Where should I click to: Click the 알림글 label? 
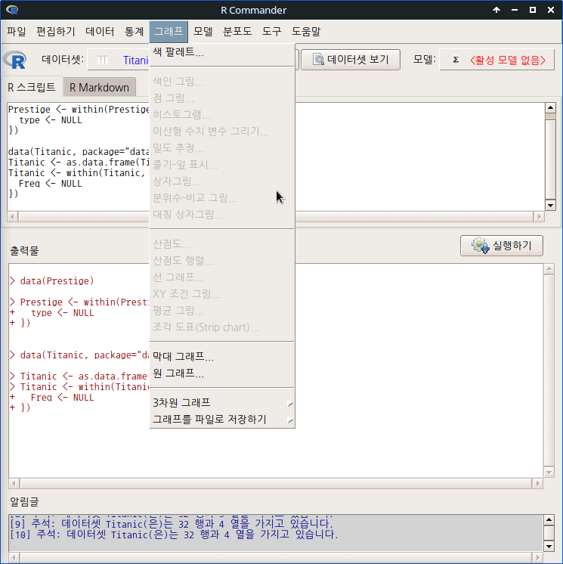coord(24,501)
